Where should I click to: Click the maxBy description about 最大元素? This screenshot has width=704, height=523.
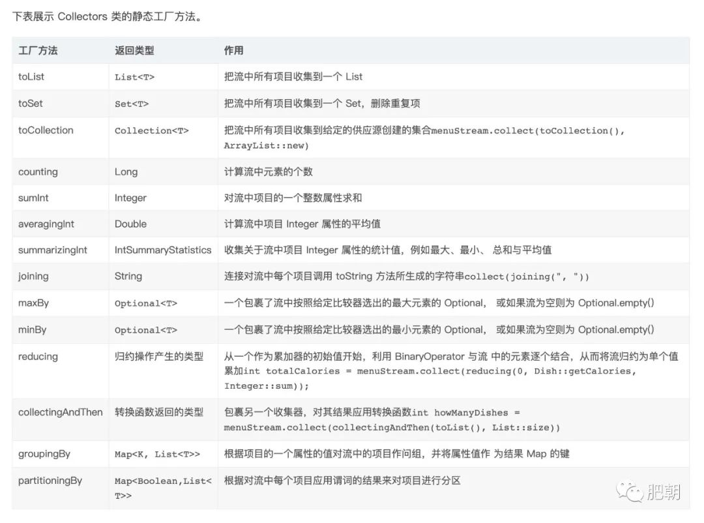[x=439, y=303]
